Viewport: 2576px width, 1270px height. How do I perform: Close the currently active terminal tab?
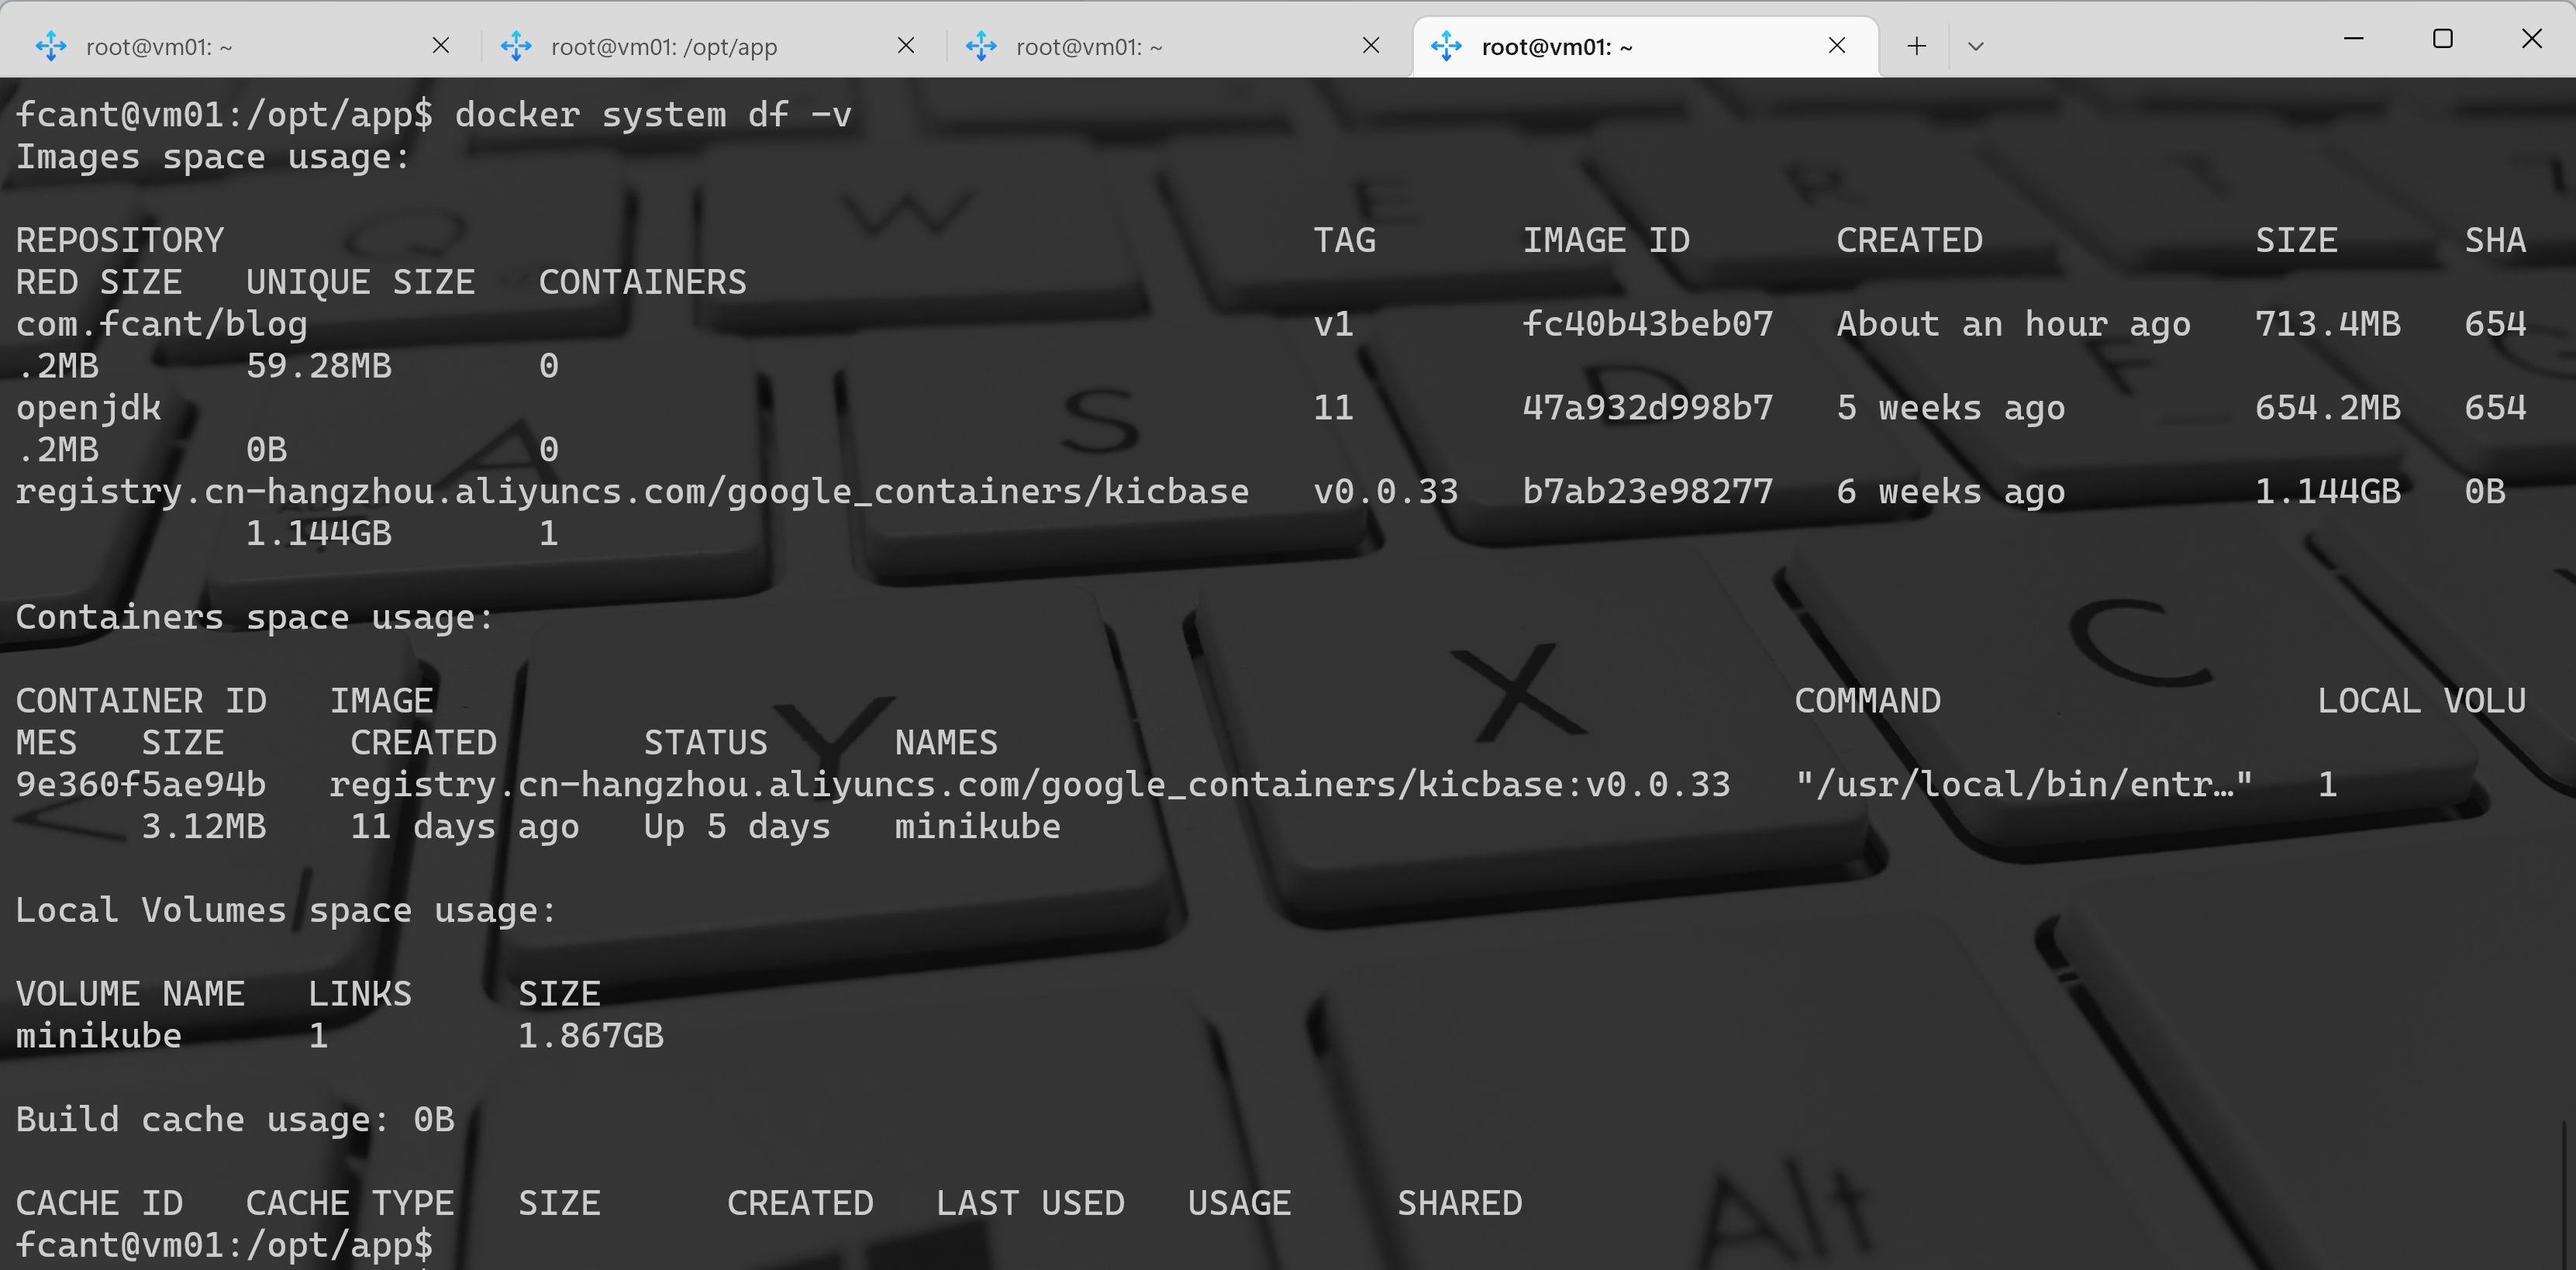1836,46
